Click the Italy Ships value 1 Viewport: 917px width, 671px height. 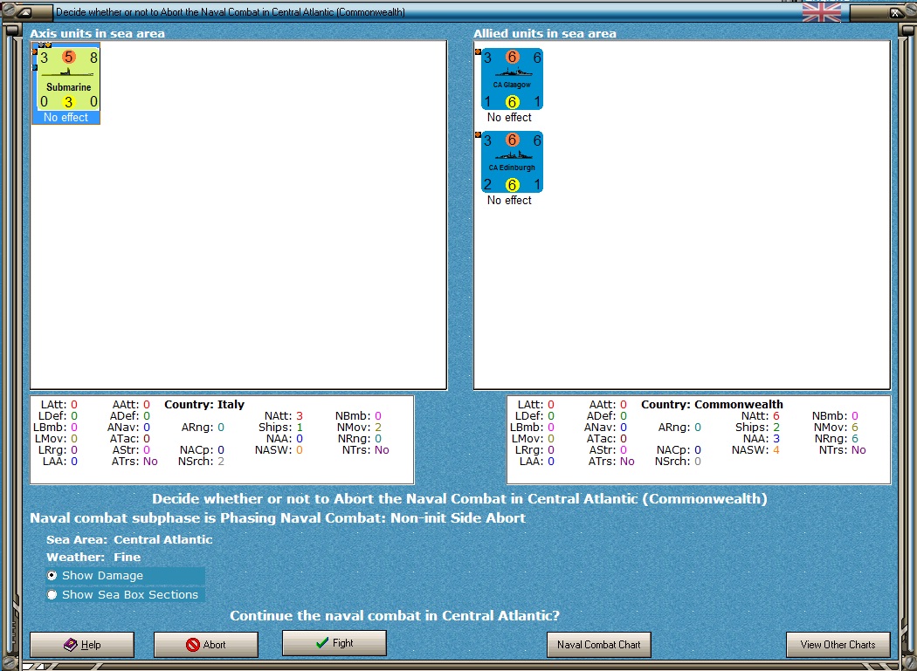click(x=300, y=428)
